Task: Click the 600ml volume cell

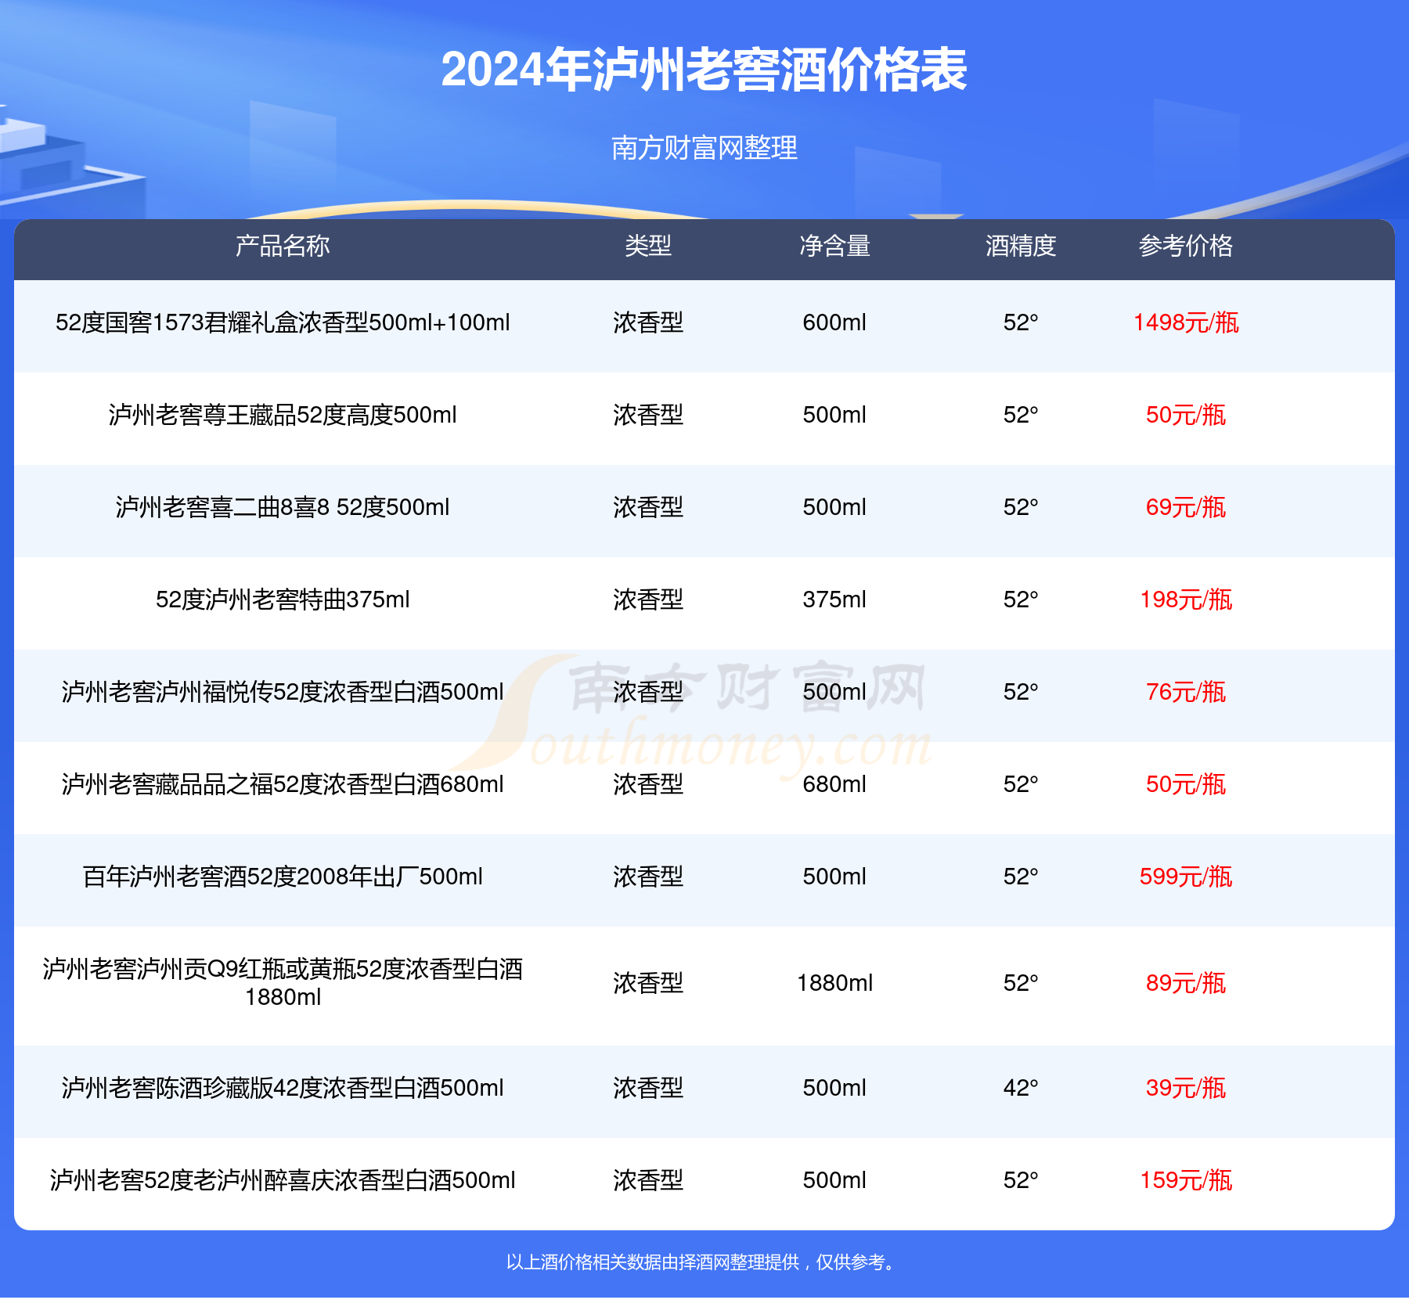Action: [834, 322]
